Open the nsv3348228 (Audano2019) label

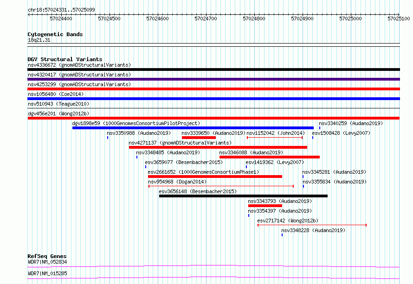[x=313, y=230]
